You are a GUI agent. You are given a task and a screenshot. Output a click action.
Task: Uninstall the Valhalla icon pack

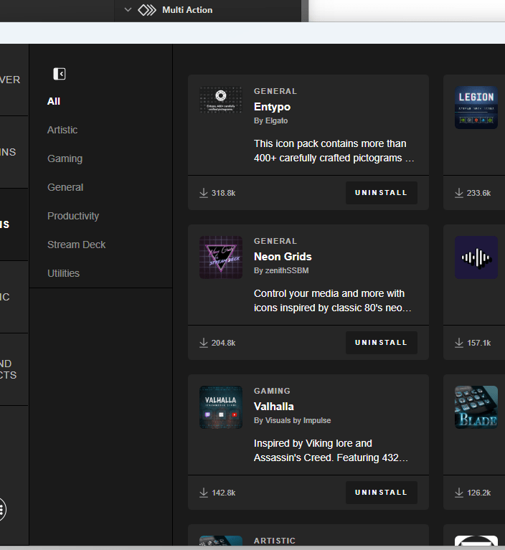pyautogui.click(x=382, y=493)
